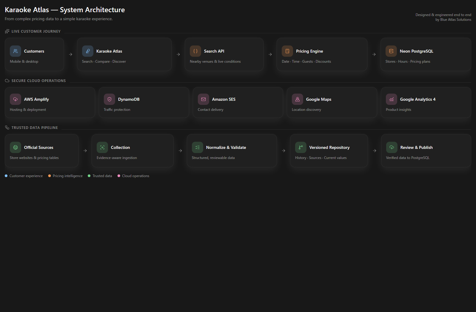Click "Stores · Hours · Pricing plans" text
Image resolution: width=476 pixels, height=312 pixels.
(x=408, y=62)
